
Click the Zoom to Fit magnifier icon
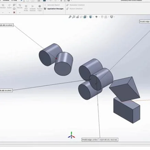[x=70, y=17]
